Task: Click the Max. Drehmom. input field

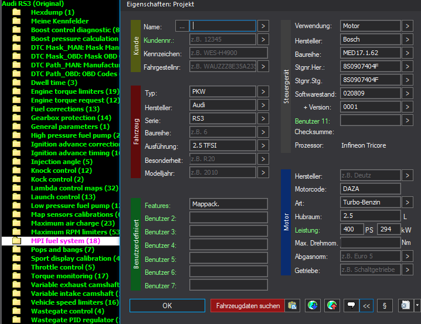Action: coord(371,243)
